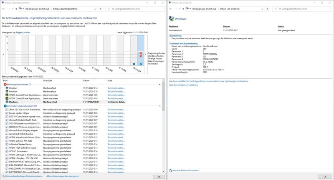Click the flag icon in Betrouwbaarheidscontrole address bar
The image size is (334, 180).
click(x=20, y=9)
